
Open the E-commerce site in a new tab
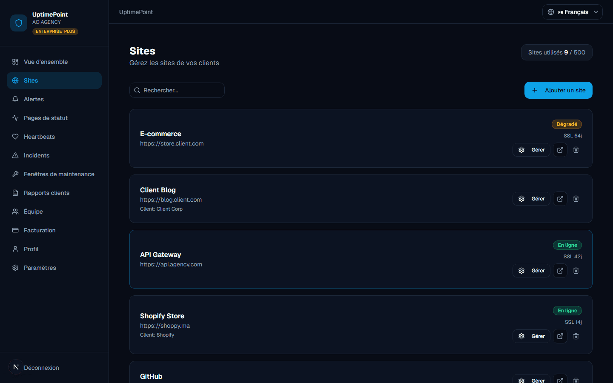tap(560, 150)
